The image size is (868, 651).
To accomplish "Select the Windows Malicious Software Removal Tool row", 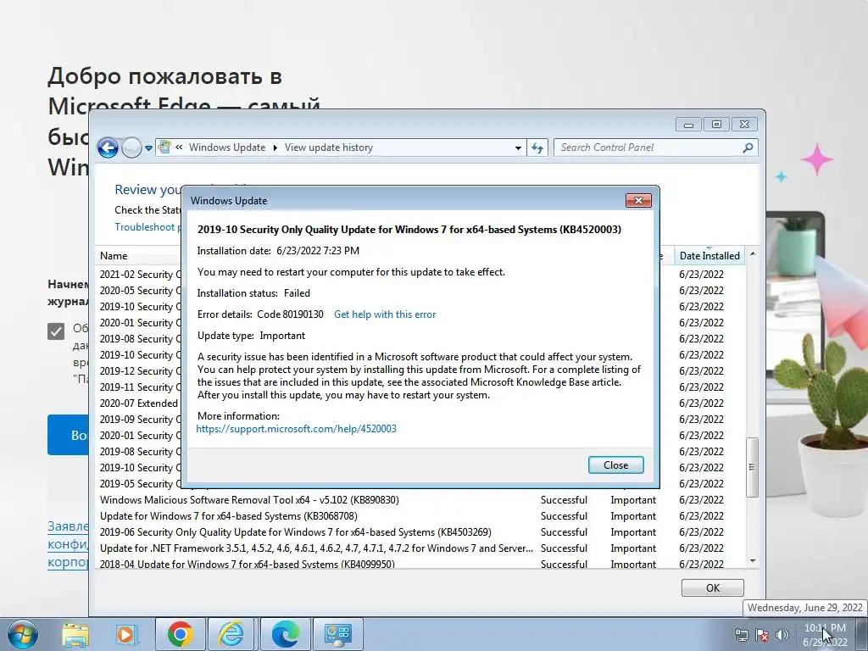I will 420,500.
